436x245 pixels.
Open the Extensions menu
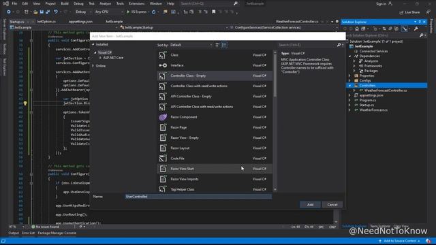pyautogui.click(x=136, y=3)
